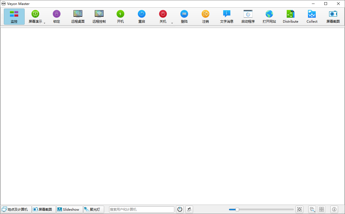Toggle the powered-on computers filter button
This screenshot has height=214, width=345.
pyautogui.click(x=180, y=209)
